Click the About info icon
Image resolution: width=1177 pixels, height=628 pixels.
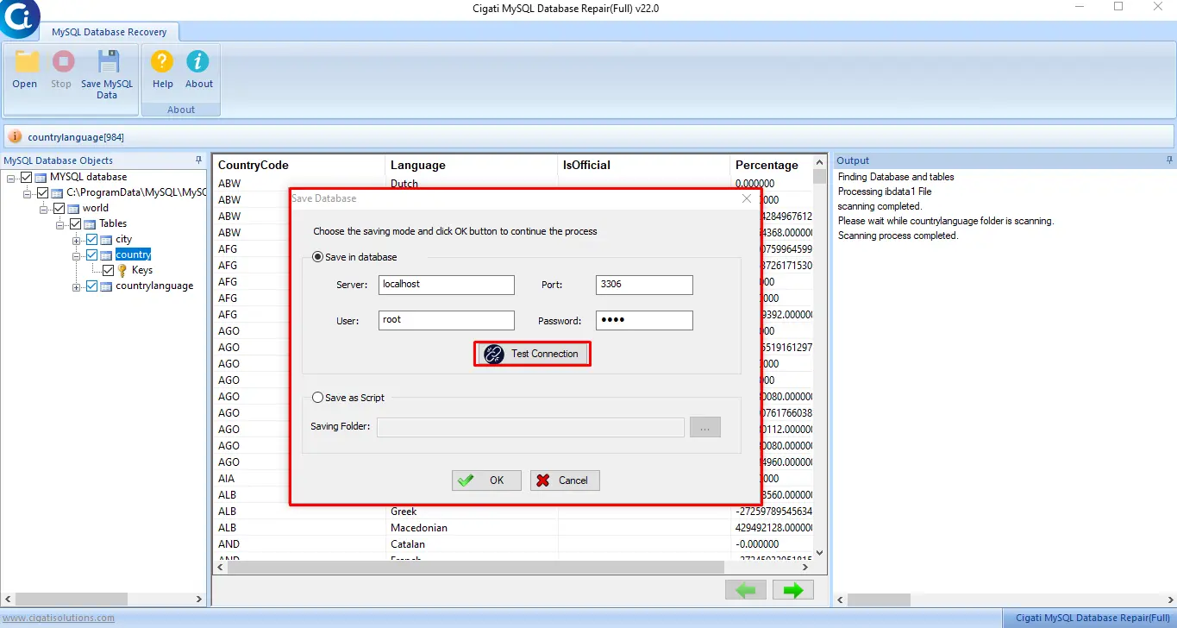(x=198, y=62)
